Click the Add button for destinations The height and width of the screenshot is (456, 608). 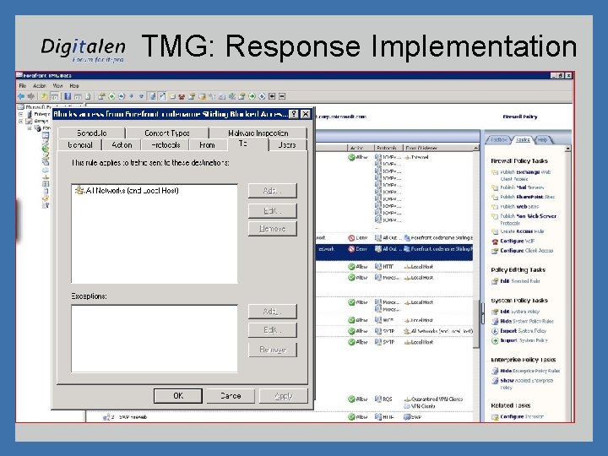273,191
